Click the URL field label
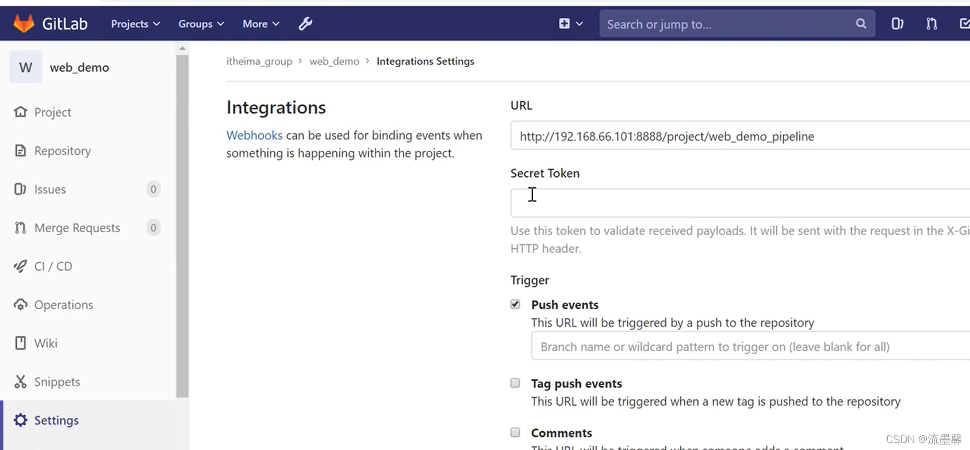Viewport: 970px width, 450px height. (522, 105)
